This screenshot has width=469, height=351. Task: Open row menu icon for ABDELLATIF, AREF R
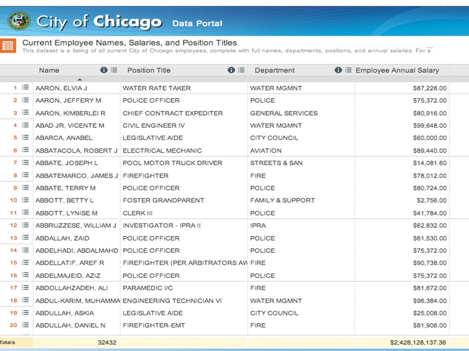(25, 263)
